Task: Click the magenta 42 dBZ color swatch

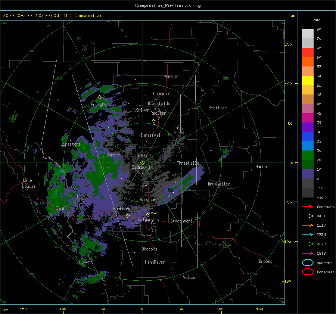Action: 308,118
